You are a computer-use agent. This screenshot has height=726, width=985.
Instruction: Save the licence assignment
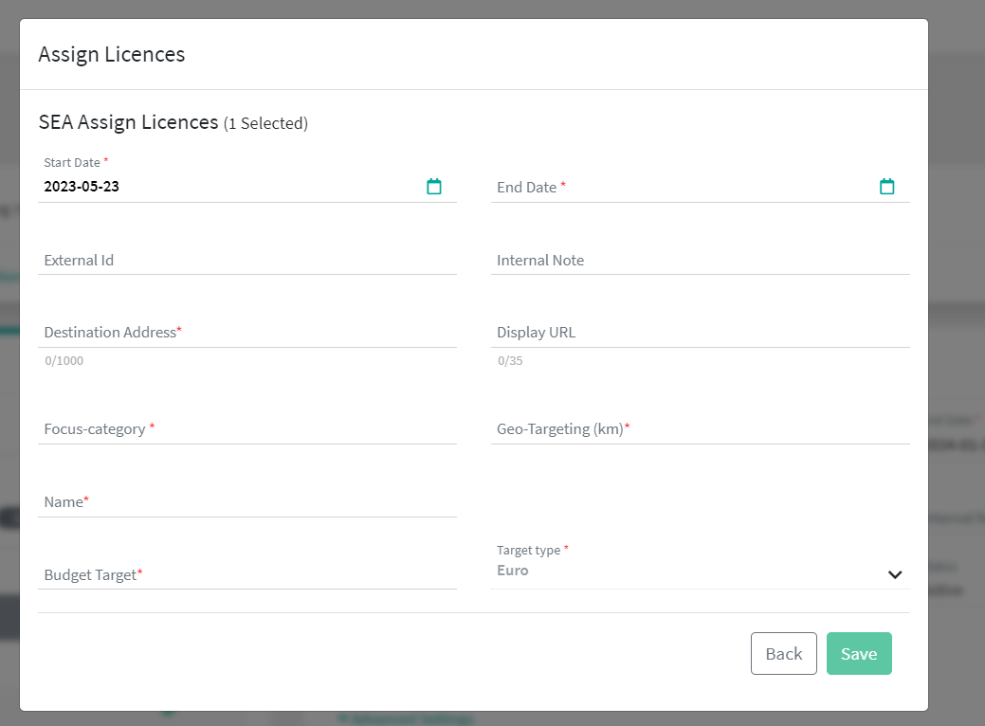[858, 654]
